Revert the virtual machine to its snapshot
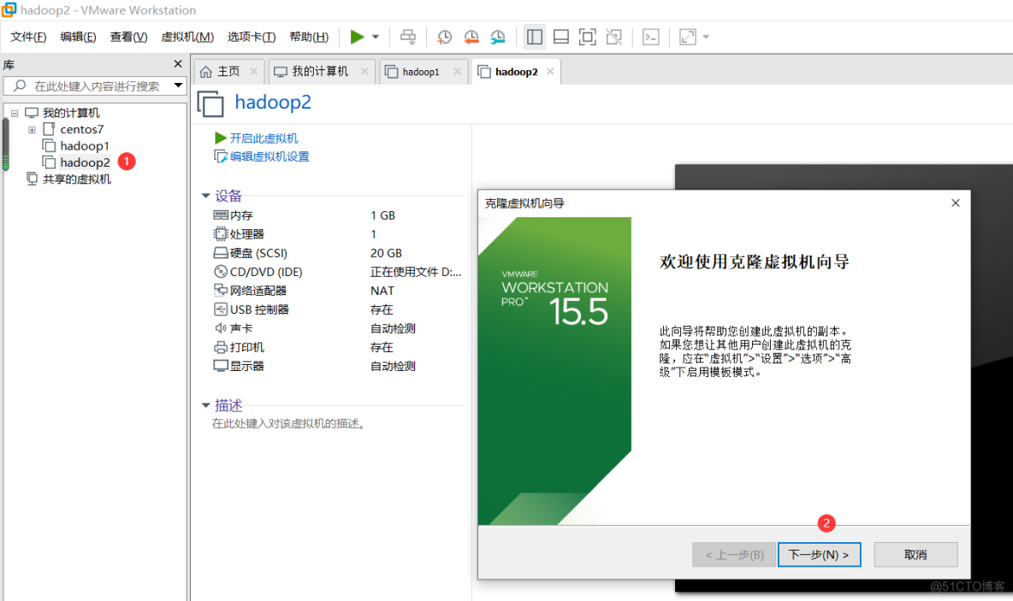This screenshot has width=1013, height=601. [x=471, y=37]
